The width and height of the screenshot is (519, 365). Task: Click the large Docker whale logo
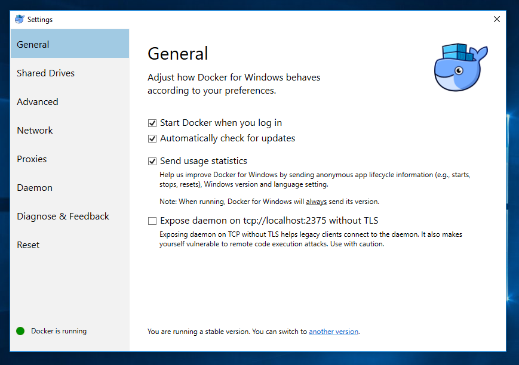[x=460, y=67]
